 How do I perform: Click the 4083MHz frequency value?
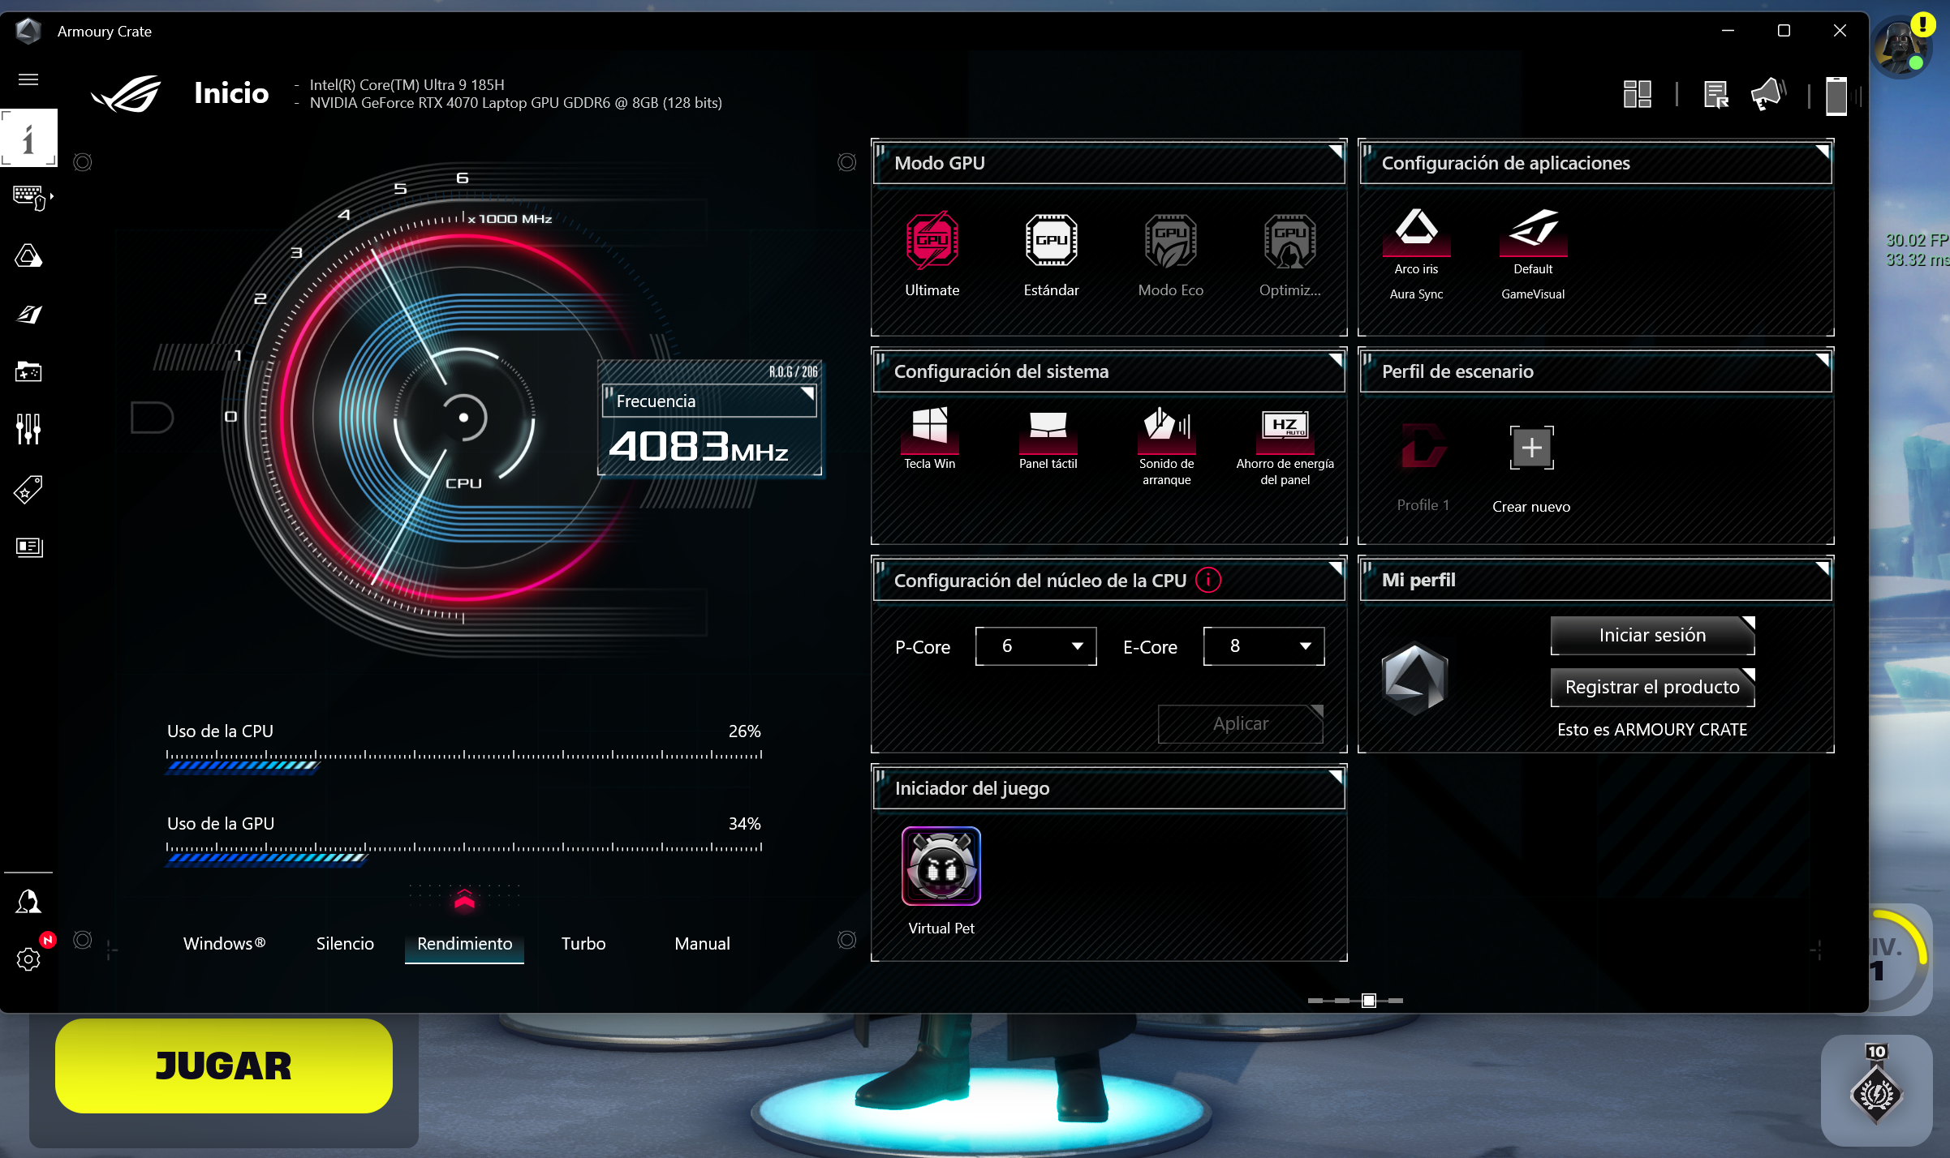pyautogui.click(x=699, y=447)
